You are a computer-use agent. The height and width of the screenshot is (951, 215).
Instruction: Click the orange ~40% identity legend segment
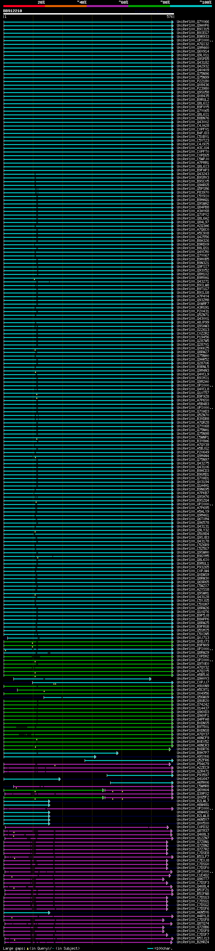pyautogui.click(x=66, y=6)
